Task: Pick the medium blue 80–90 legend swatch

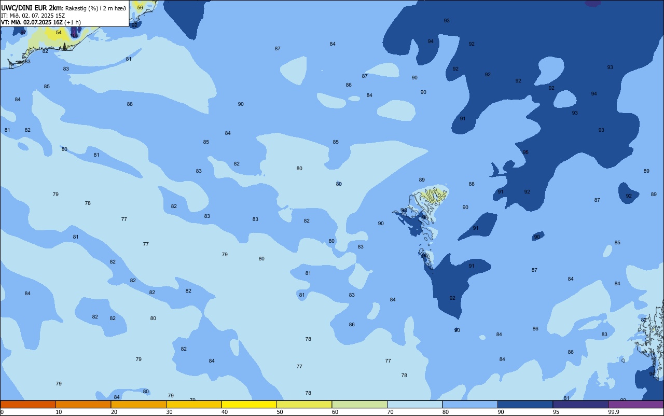Action: [x=470, y=404]
